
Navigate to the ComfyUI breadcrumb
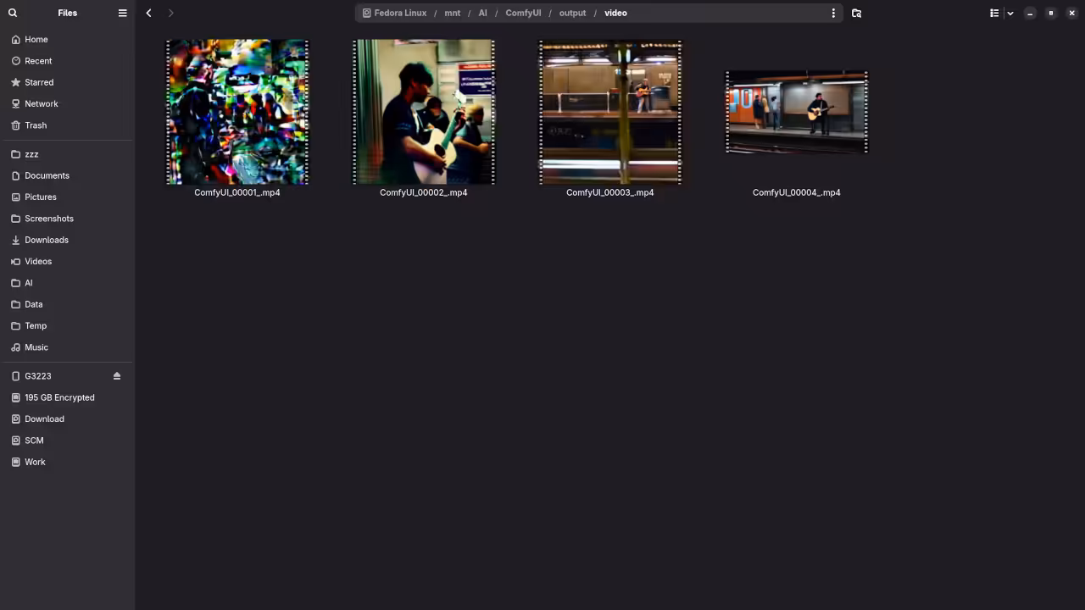(x=523, y=13)
